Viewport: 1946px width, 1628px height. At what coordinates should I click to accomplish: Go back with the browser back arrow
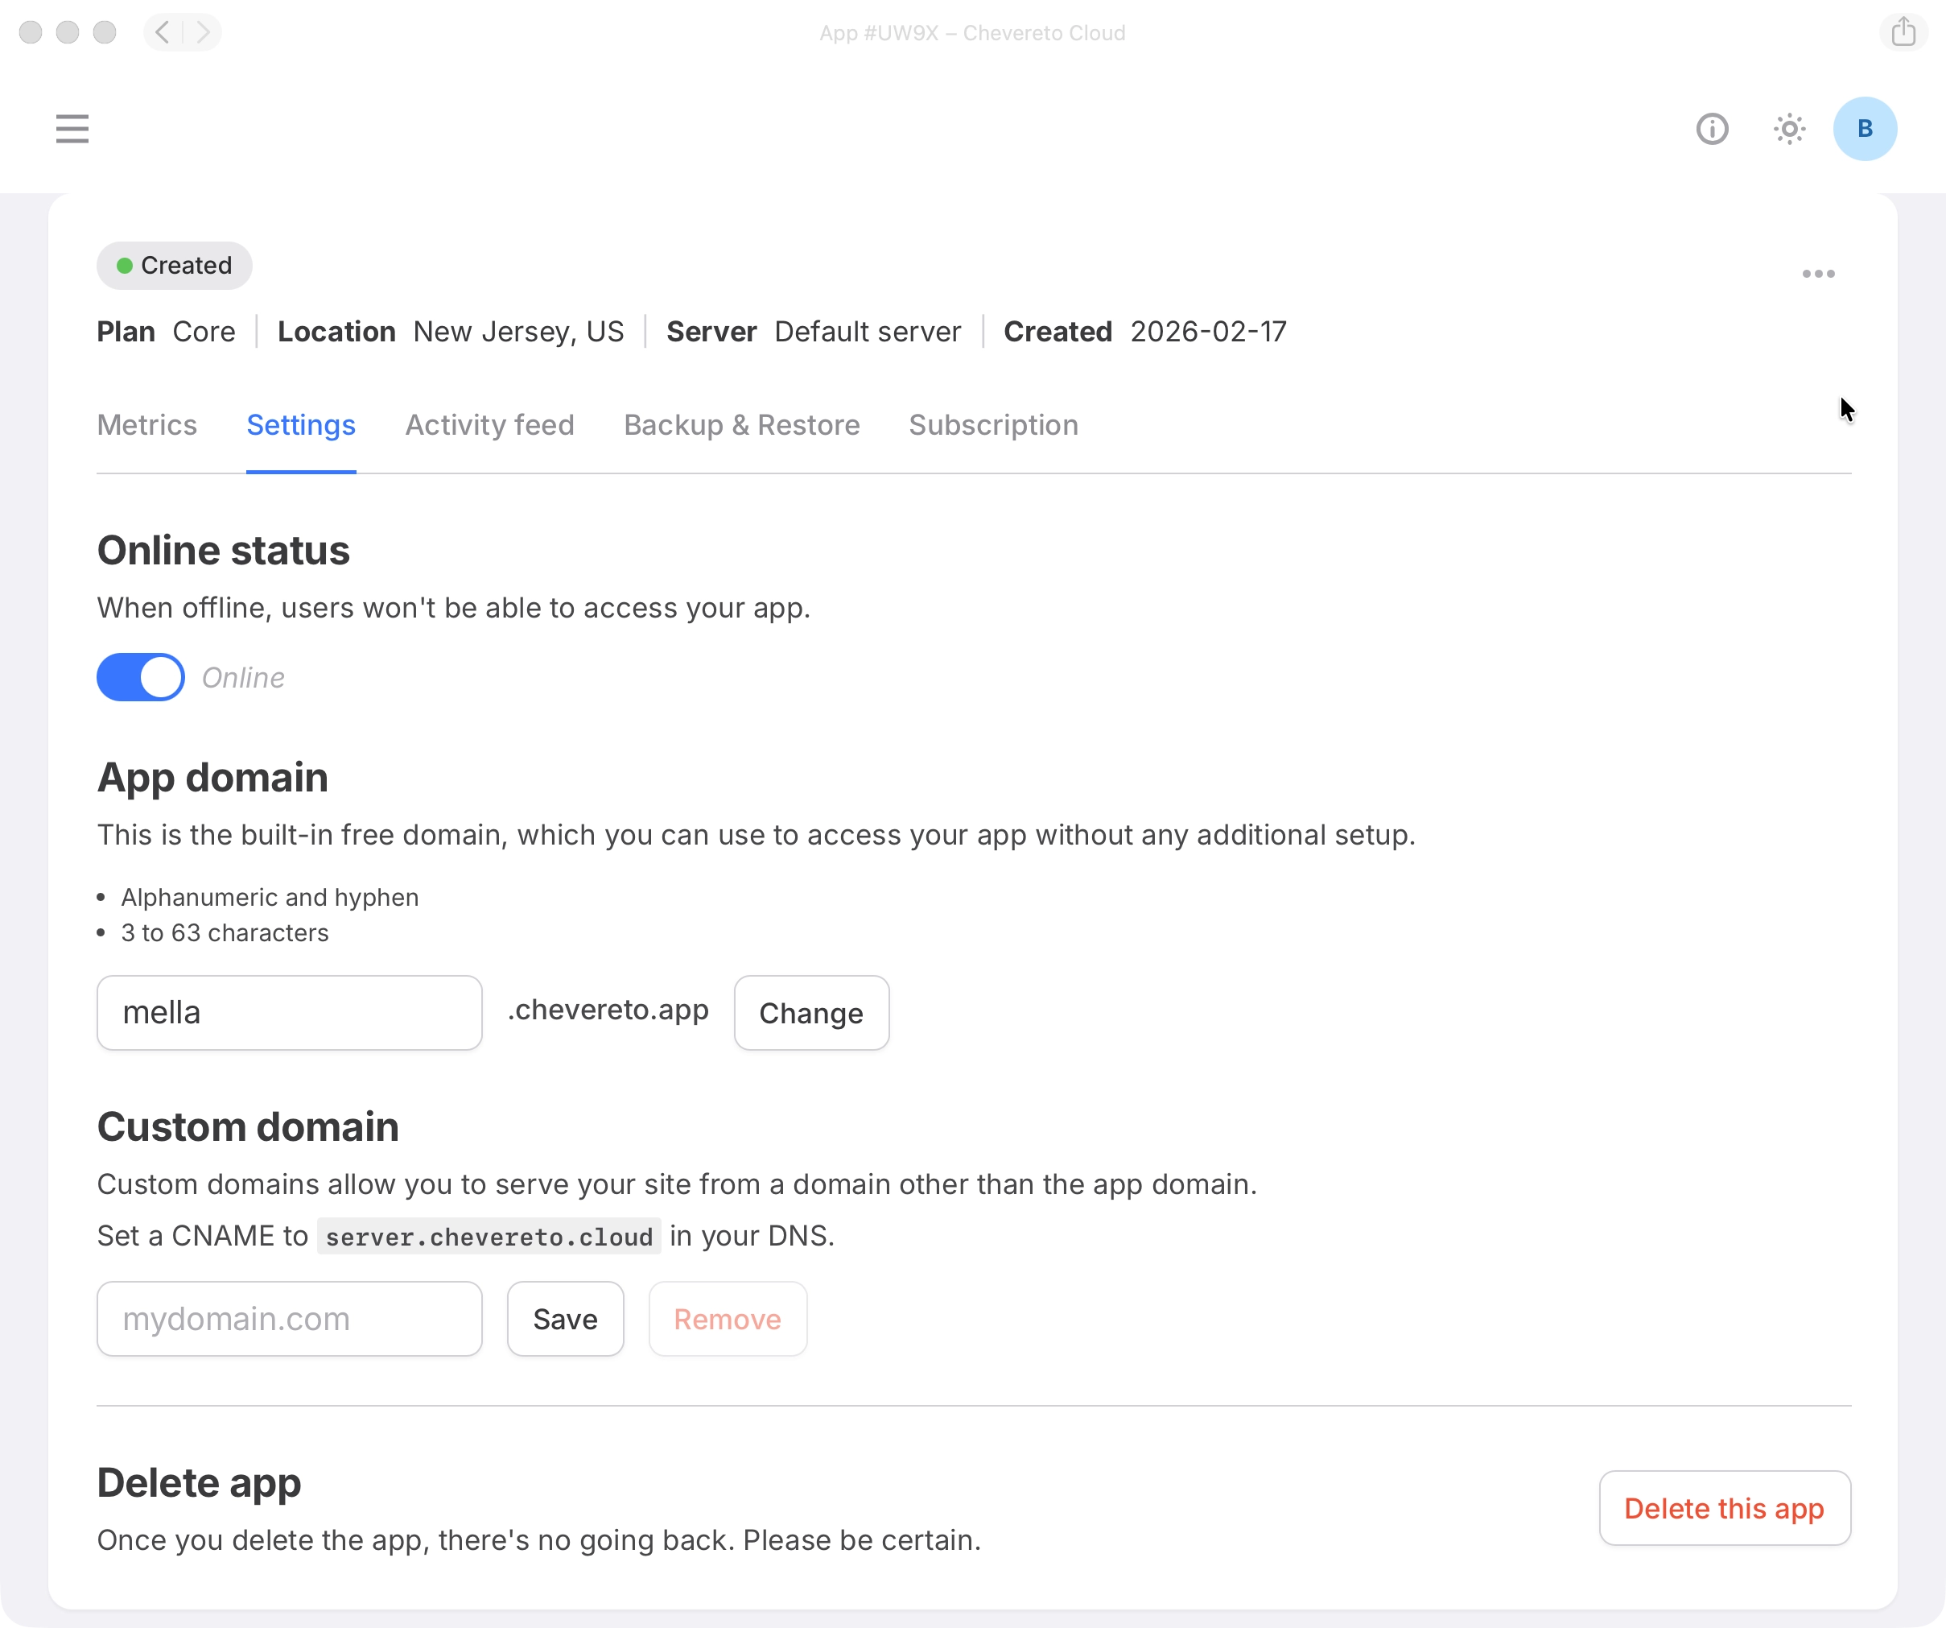coord(163,32)
